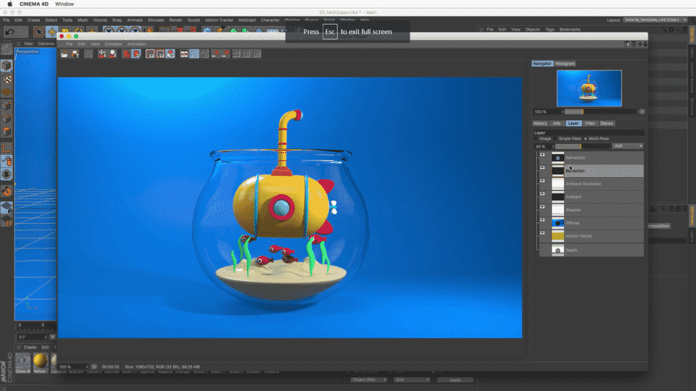Click the highlighted icon after dashed-frame icons
This screenshot has width=696, height=391.
pyautogui.click(x=171, y=54)
